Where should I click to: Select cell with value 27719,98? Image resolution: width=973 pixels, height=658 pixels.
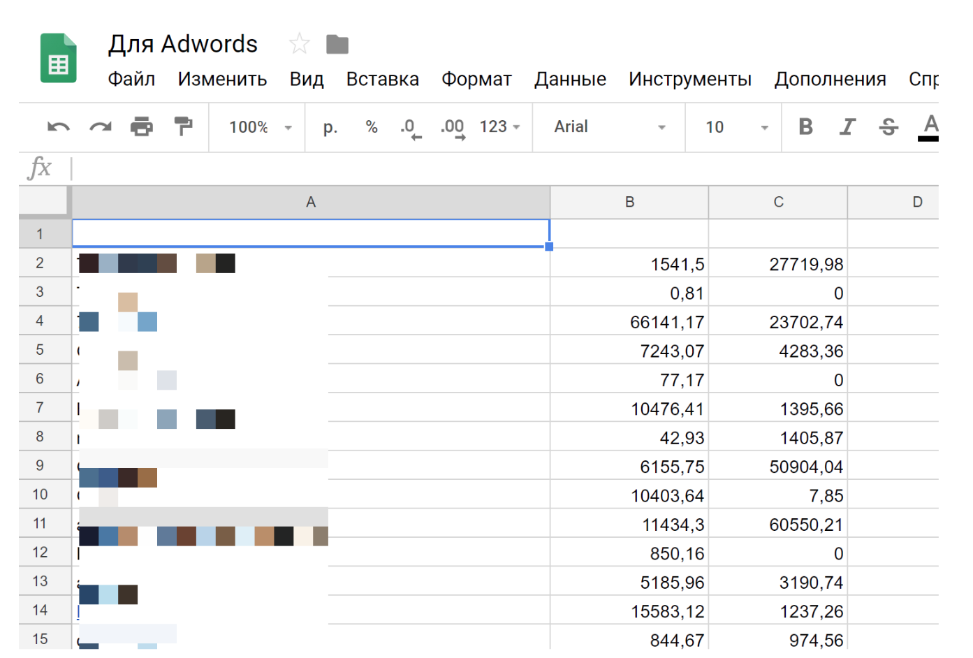pyautogui.click(x=778, y=263)
